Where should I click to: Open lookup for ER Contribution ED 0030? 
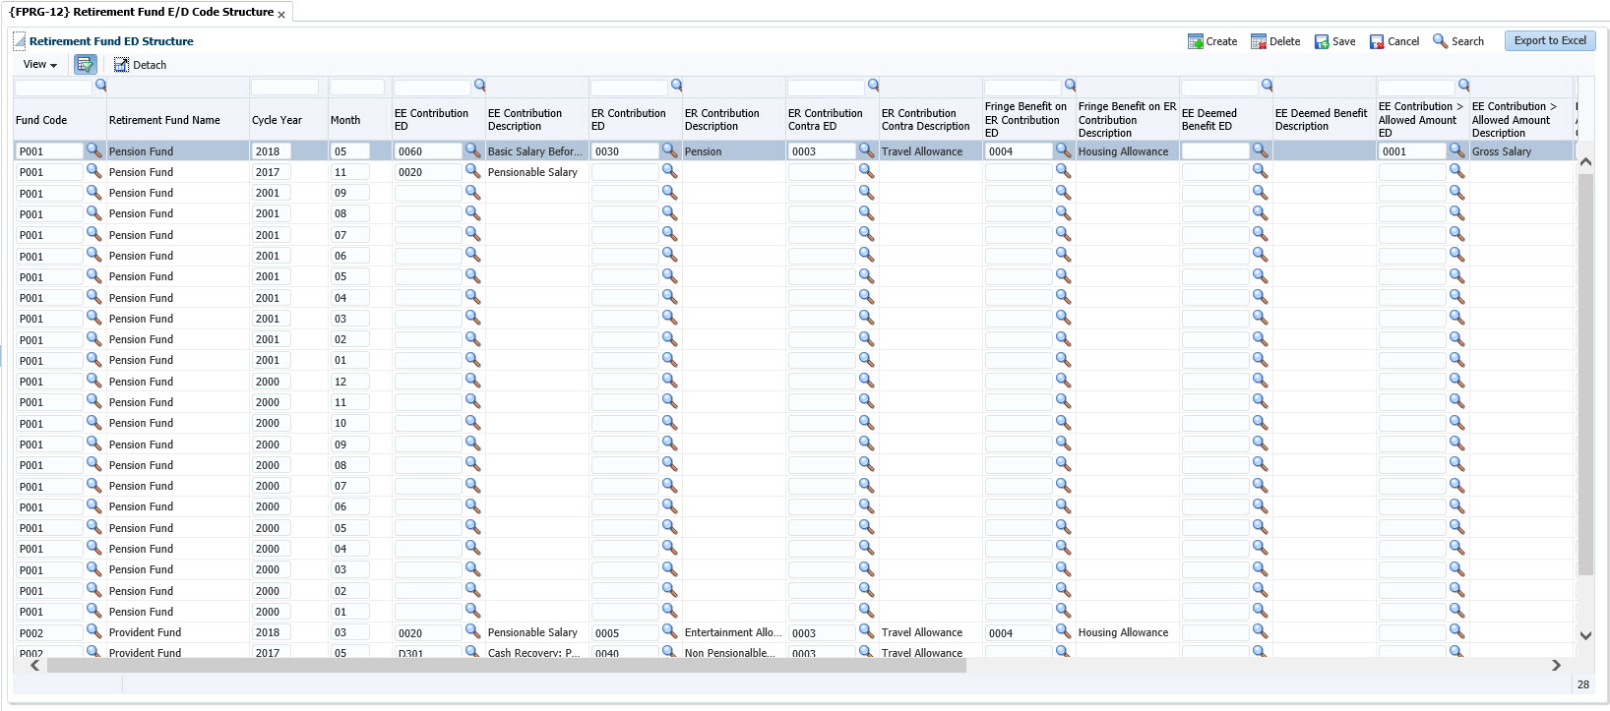[669, 150]
